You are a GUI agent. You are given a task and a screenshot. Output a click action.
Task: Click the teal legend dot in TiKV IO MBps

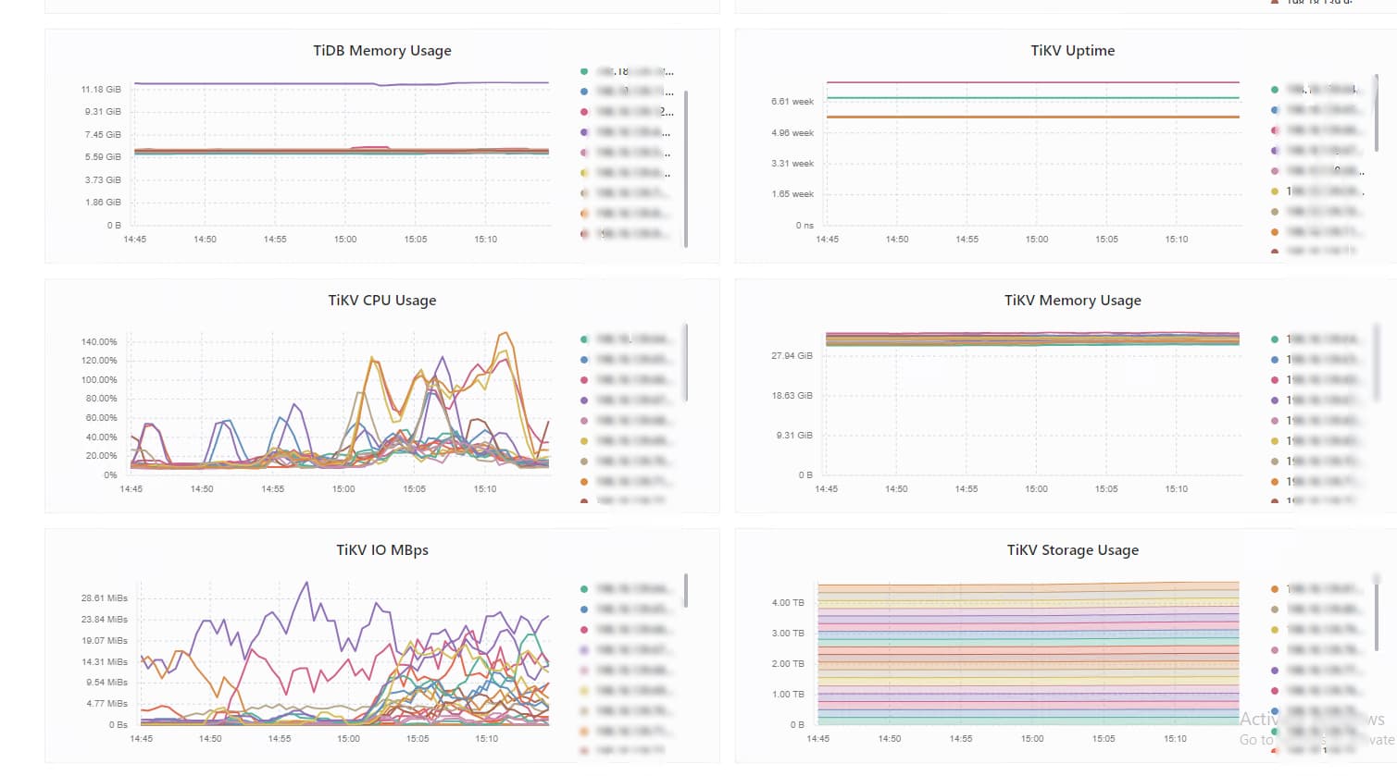pyautogui.click(x=584, y=589)
